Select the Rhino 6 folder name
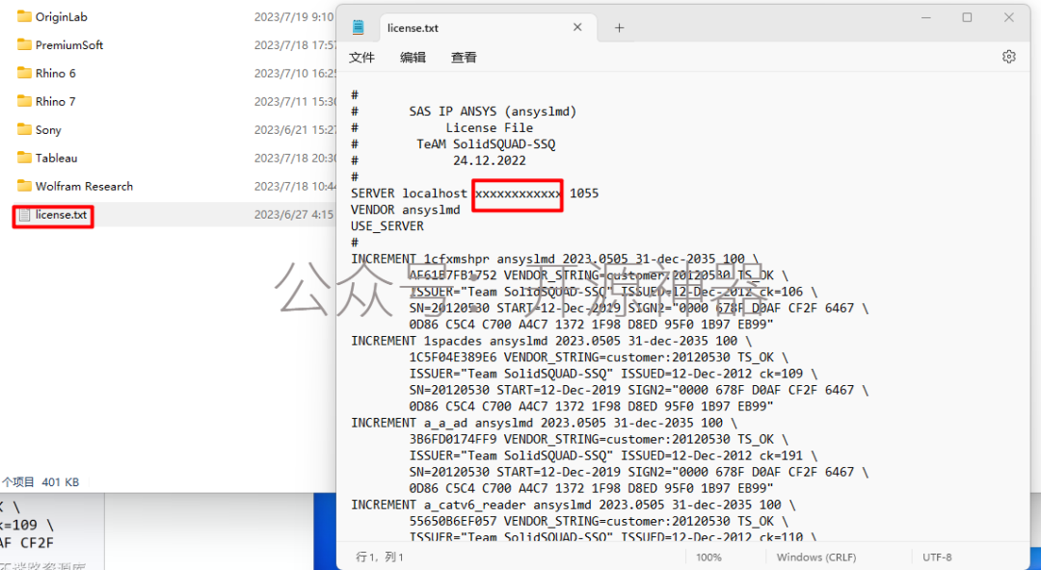Image resolution: width=1041 pixels, height=570 pixels. click(55, 73)
